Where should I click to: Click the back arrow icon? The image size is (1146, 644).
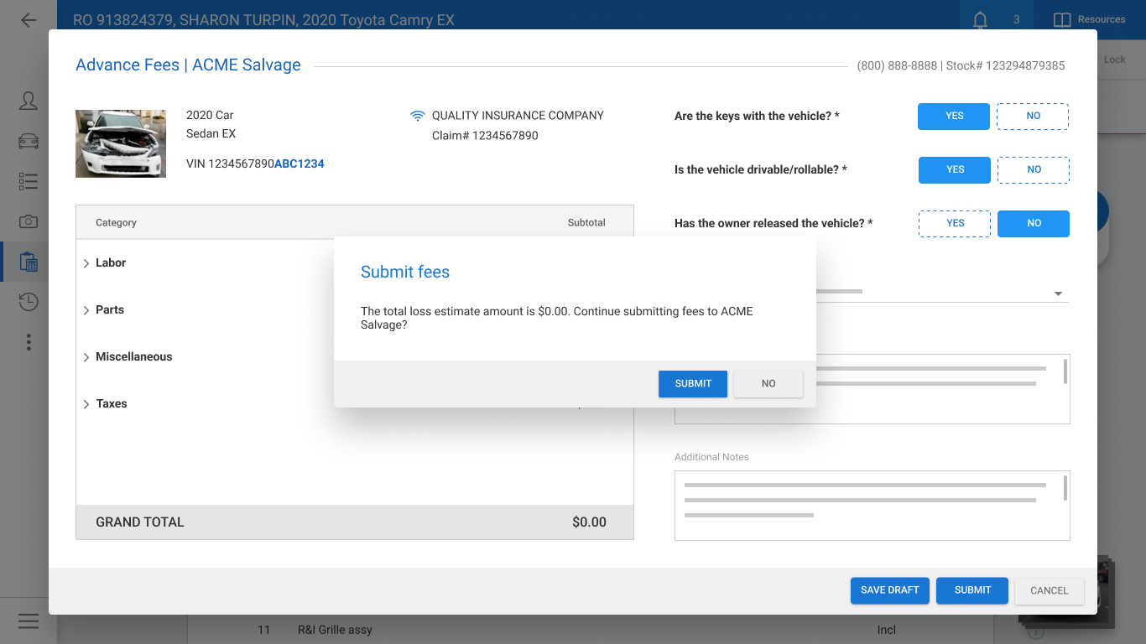[x=29, y=19]
